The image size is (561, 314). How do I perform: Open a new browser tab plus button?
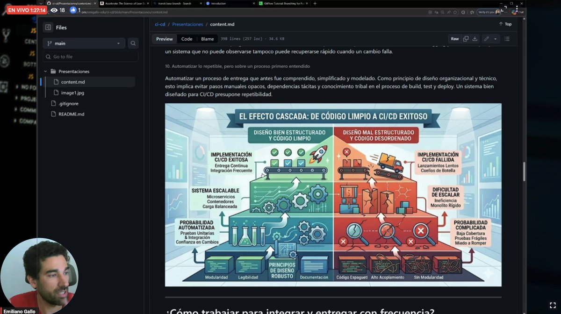point(315,3)
